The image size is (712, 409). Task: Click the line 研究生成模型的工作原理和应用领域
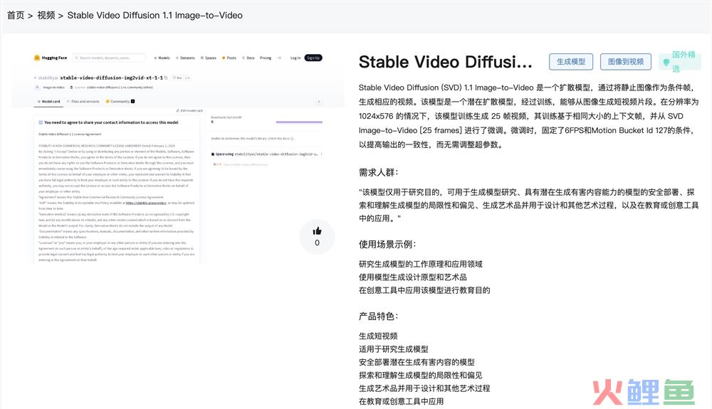coord(421,264)
